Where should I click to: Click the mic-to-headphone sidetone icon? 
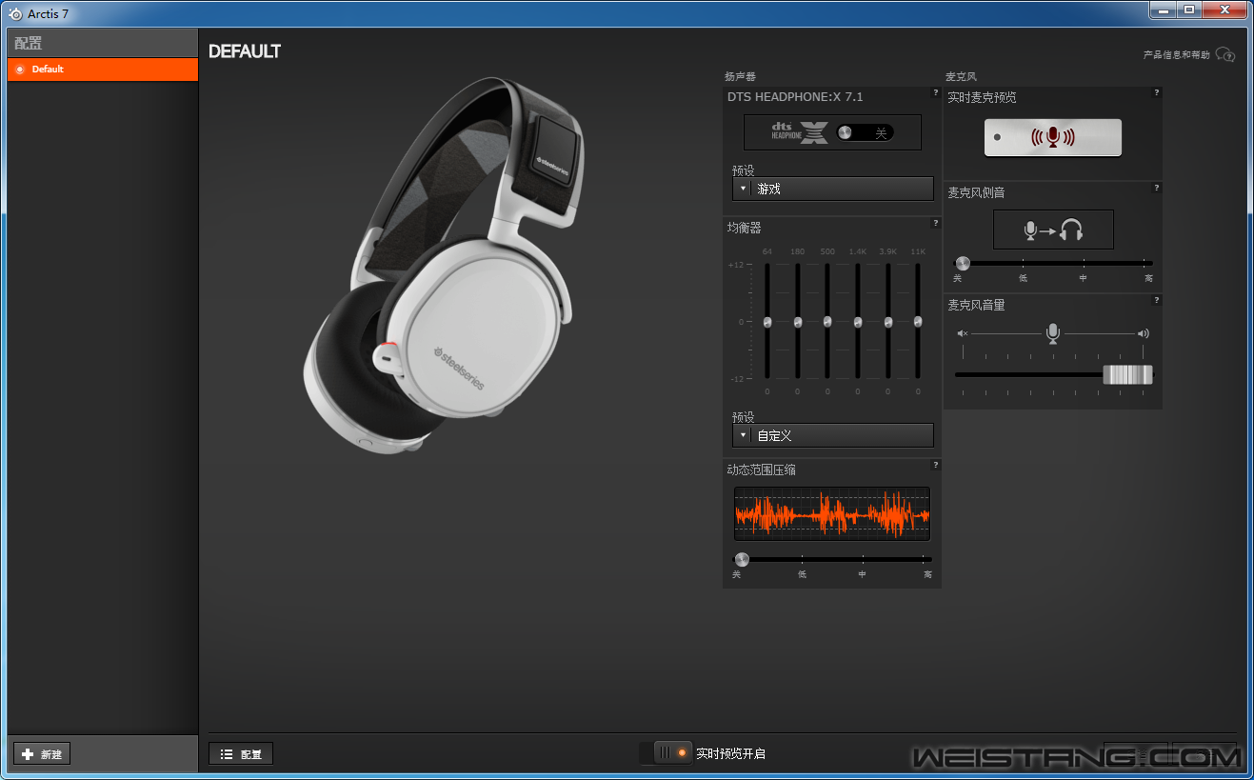pos(1053,230)
